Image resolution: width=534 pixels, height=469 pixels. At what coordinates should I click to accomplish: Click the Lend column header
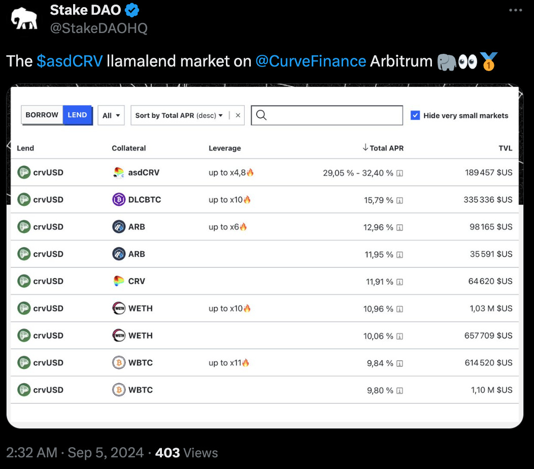(25, 148)
